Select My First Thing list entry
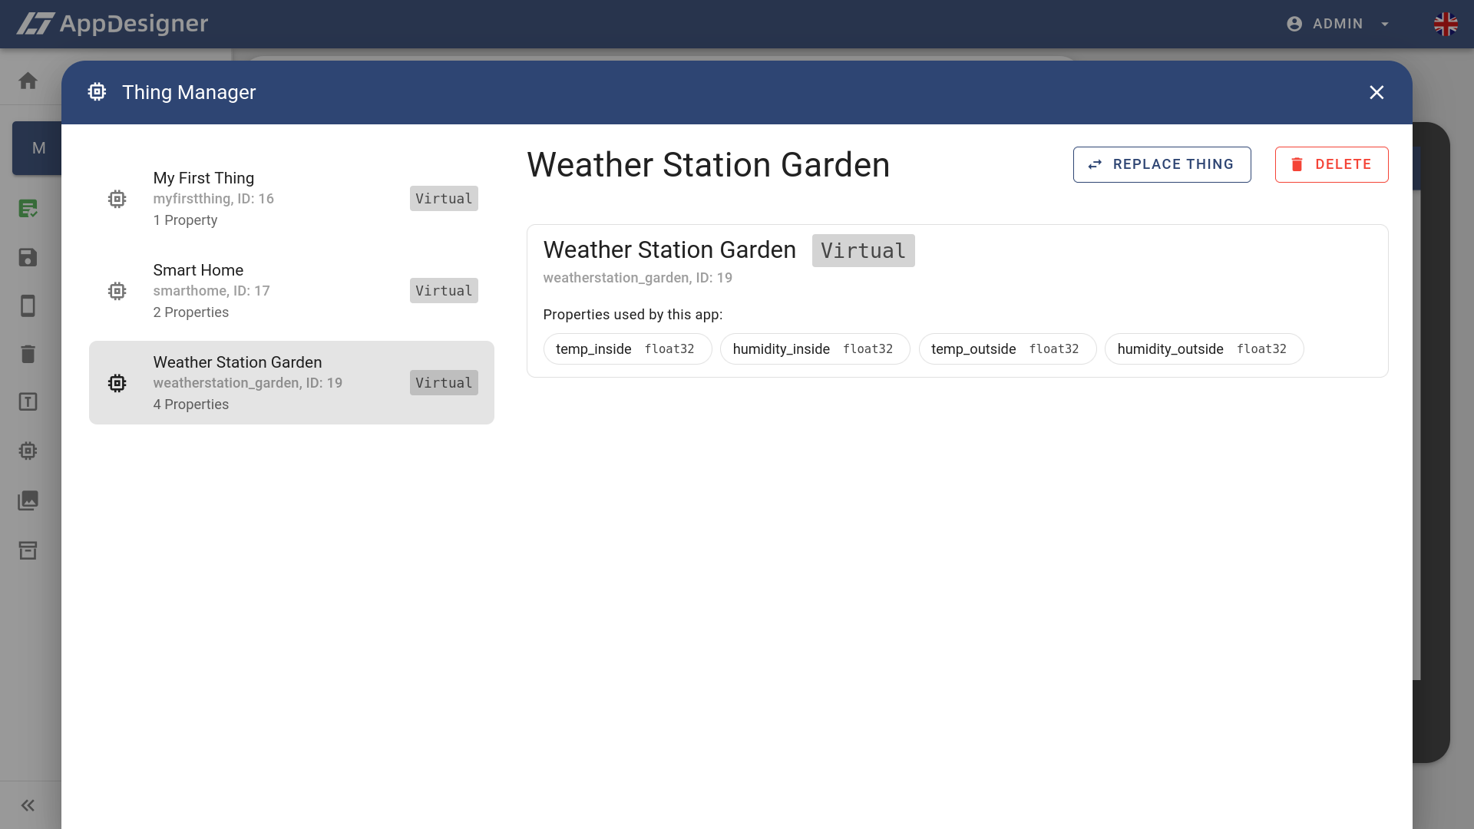 tap(292, 199)
